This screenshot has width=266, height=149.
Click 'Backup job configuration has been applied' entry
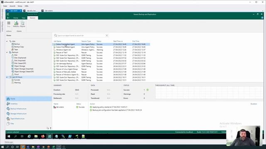117,110
